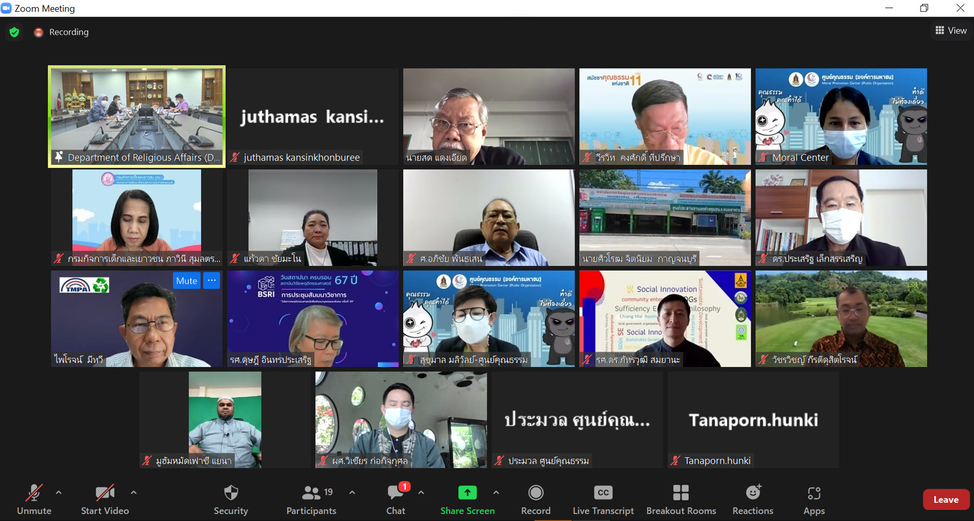This screenshot has width=974, height=521.
Task: Turn on camera with Start Video
Action: [105, 499]
